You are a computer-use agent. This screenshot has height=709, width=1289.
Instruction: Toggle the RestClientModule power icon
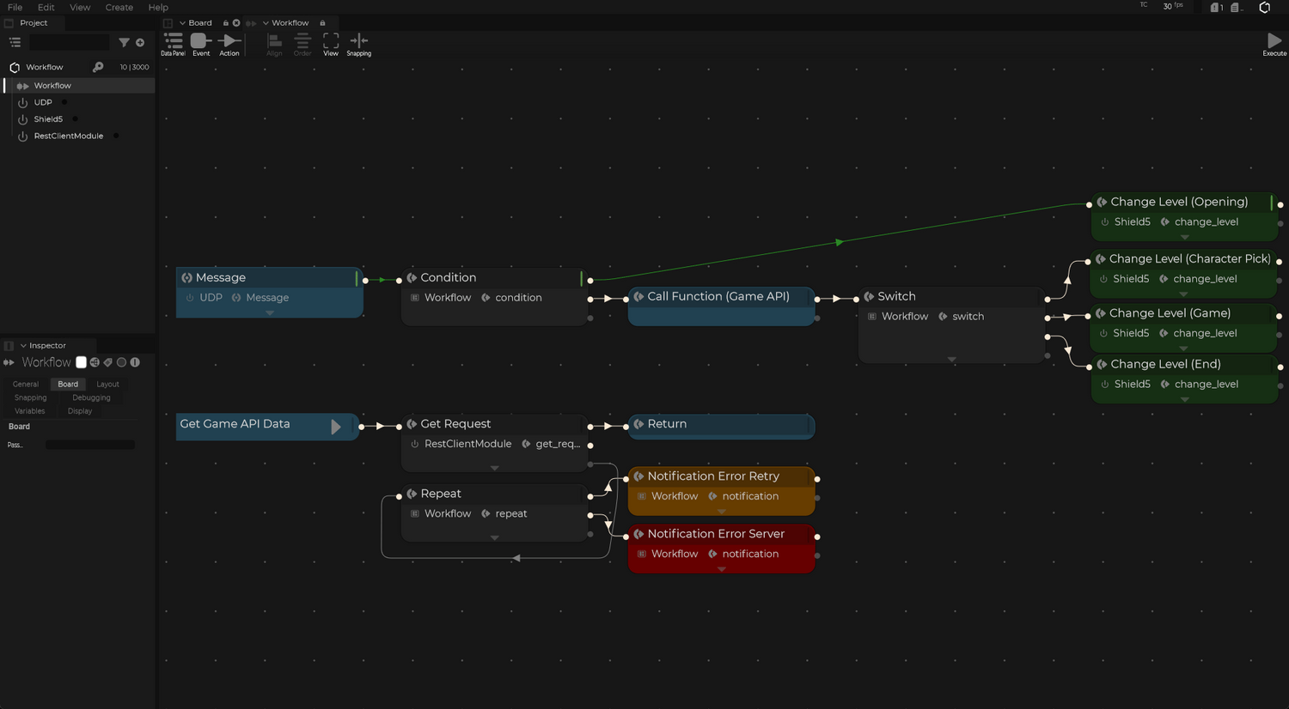[x=23, y=136]
